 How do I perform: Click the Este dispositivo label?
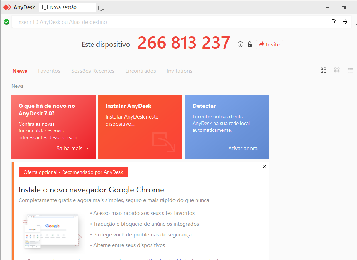tap(106, 44)
